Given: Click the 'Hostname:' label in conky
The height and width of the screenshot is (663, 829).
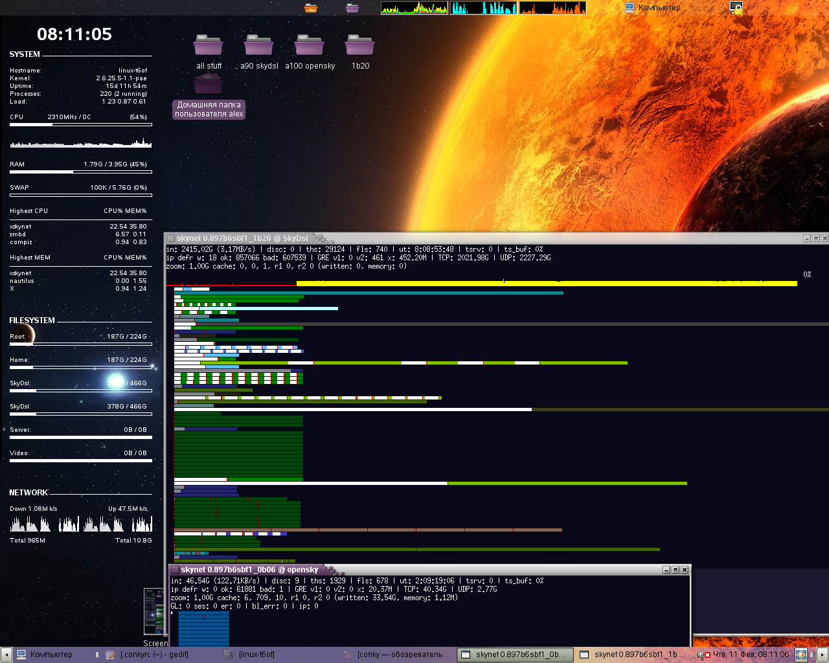Looking at the screenshot, I should [26, 71].
